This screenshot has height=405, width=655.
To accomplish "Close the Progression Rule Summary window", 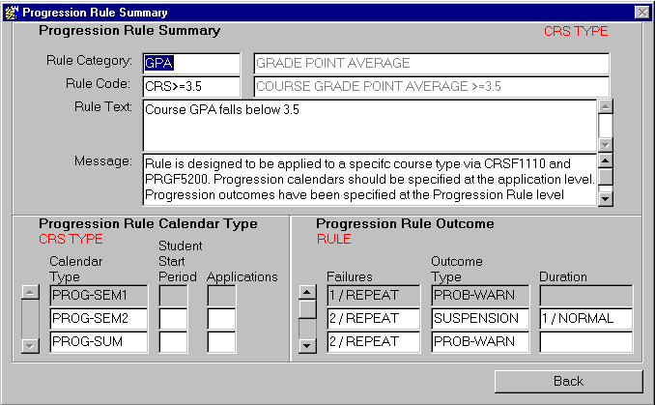I will point(641,12).
